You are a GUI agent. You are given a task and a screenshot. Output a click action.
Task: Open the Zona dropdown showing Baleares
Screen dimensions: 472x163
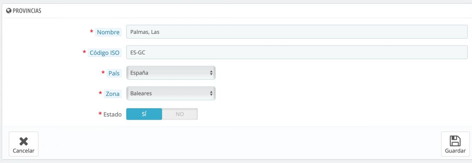(x=171, y=93)
